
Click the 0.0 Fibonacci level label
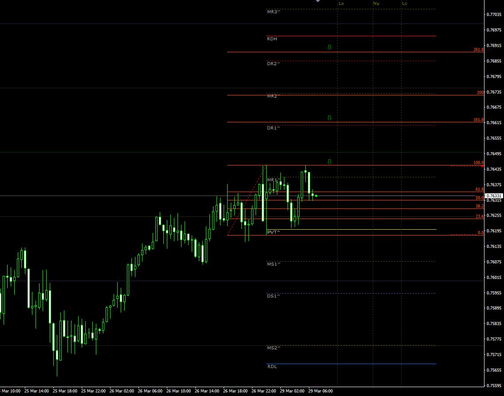coord(480,233)
